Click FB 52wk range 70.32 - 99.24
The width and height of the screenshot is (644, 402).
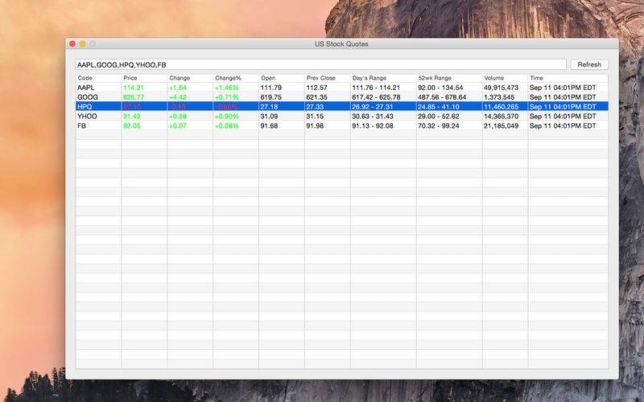click(439, 125)
